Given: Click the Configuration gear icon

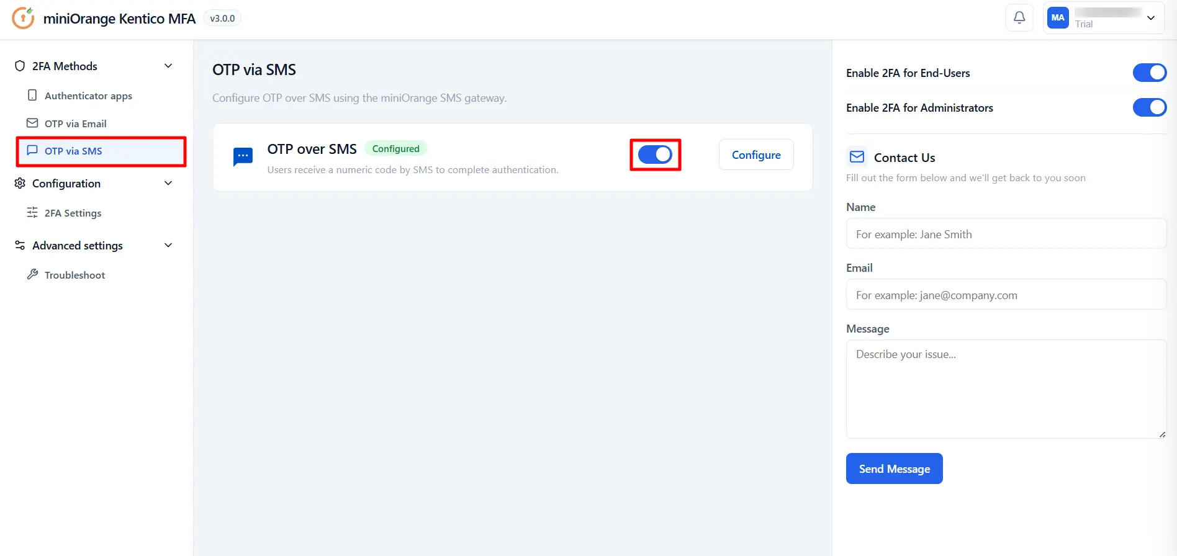Looking at the screenshot, I should (x=20, y=183).
